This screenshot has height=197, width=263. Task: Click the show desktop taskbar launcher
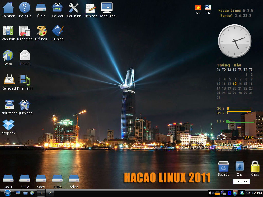18,193
